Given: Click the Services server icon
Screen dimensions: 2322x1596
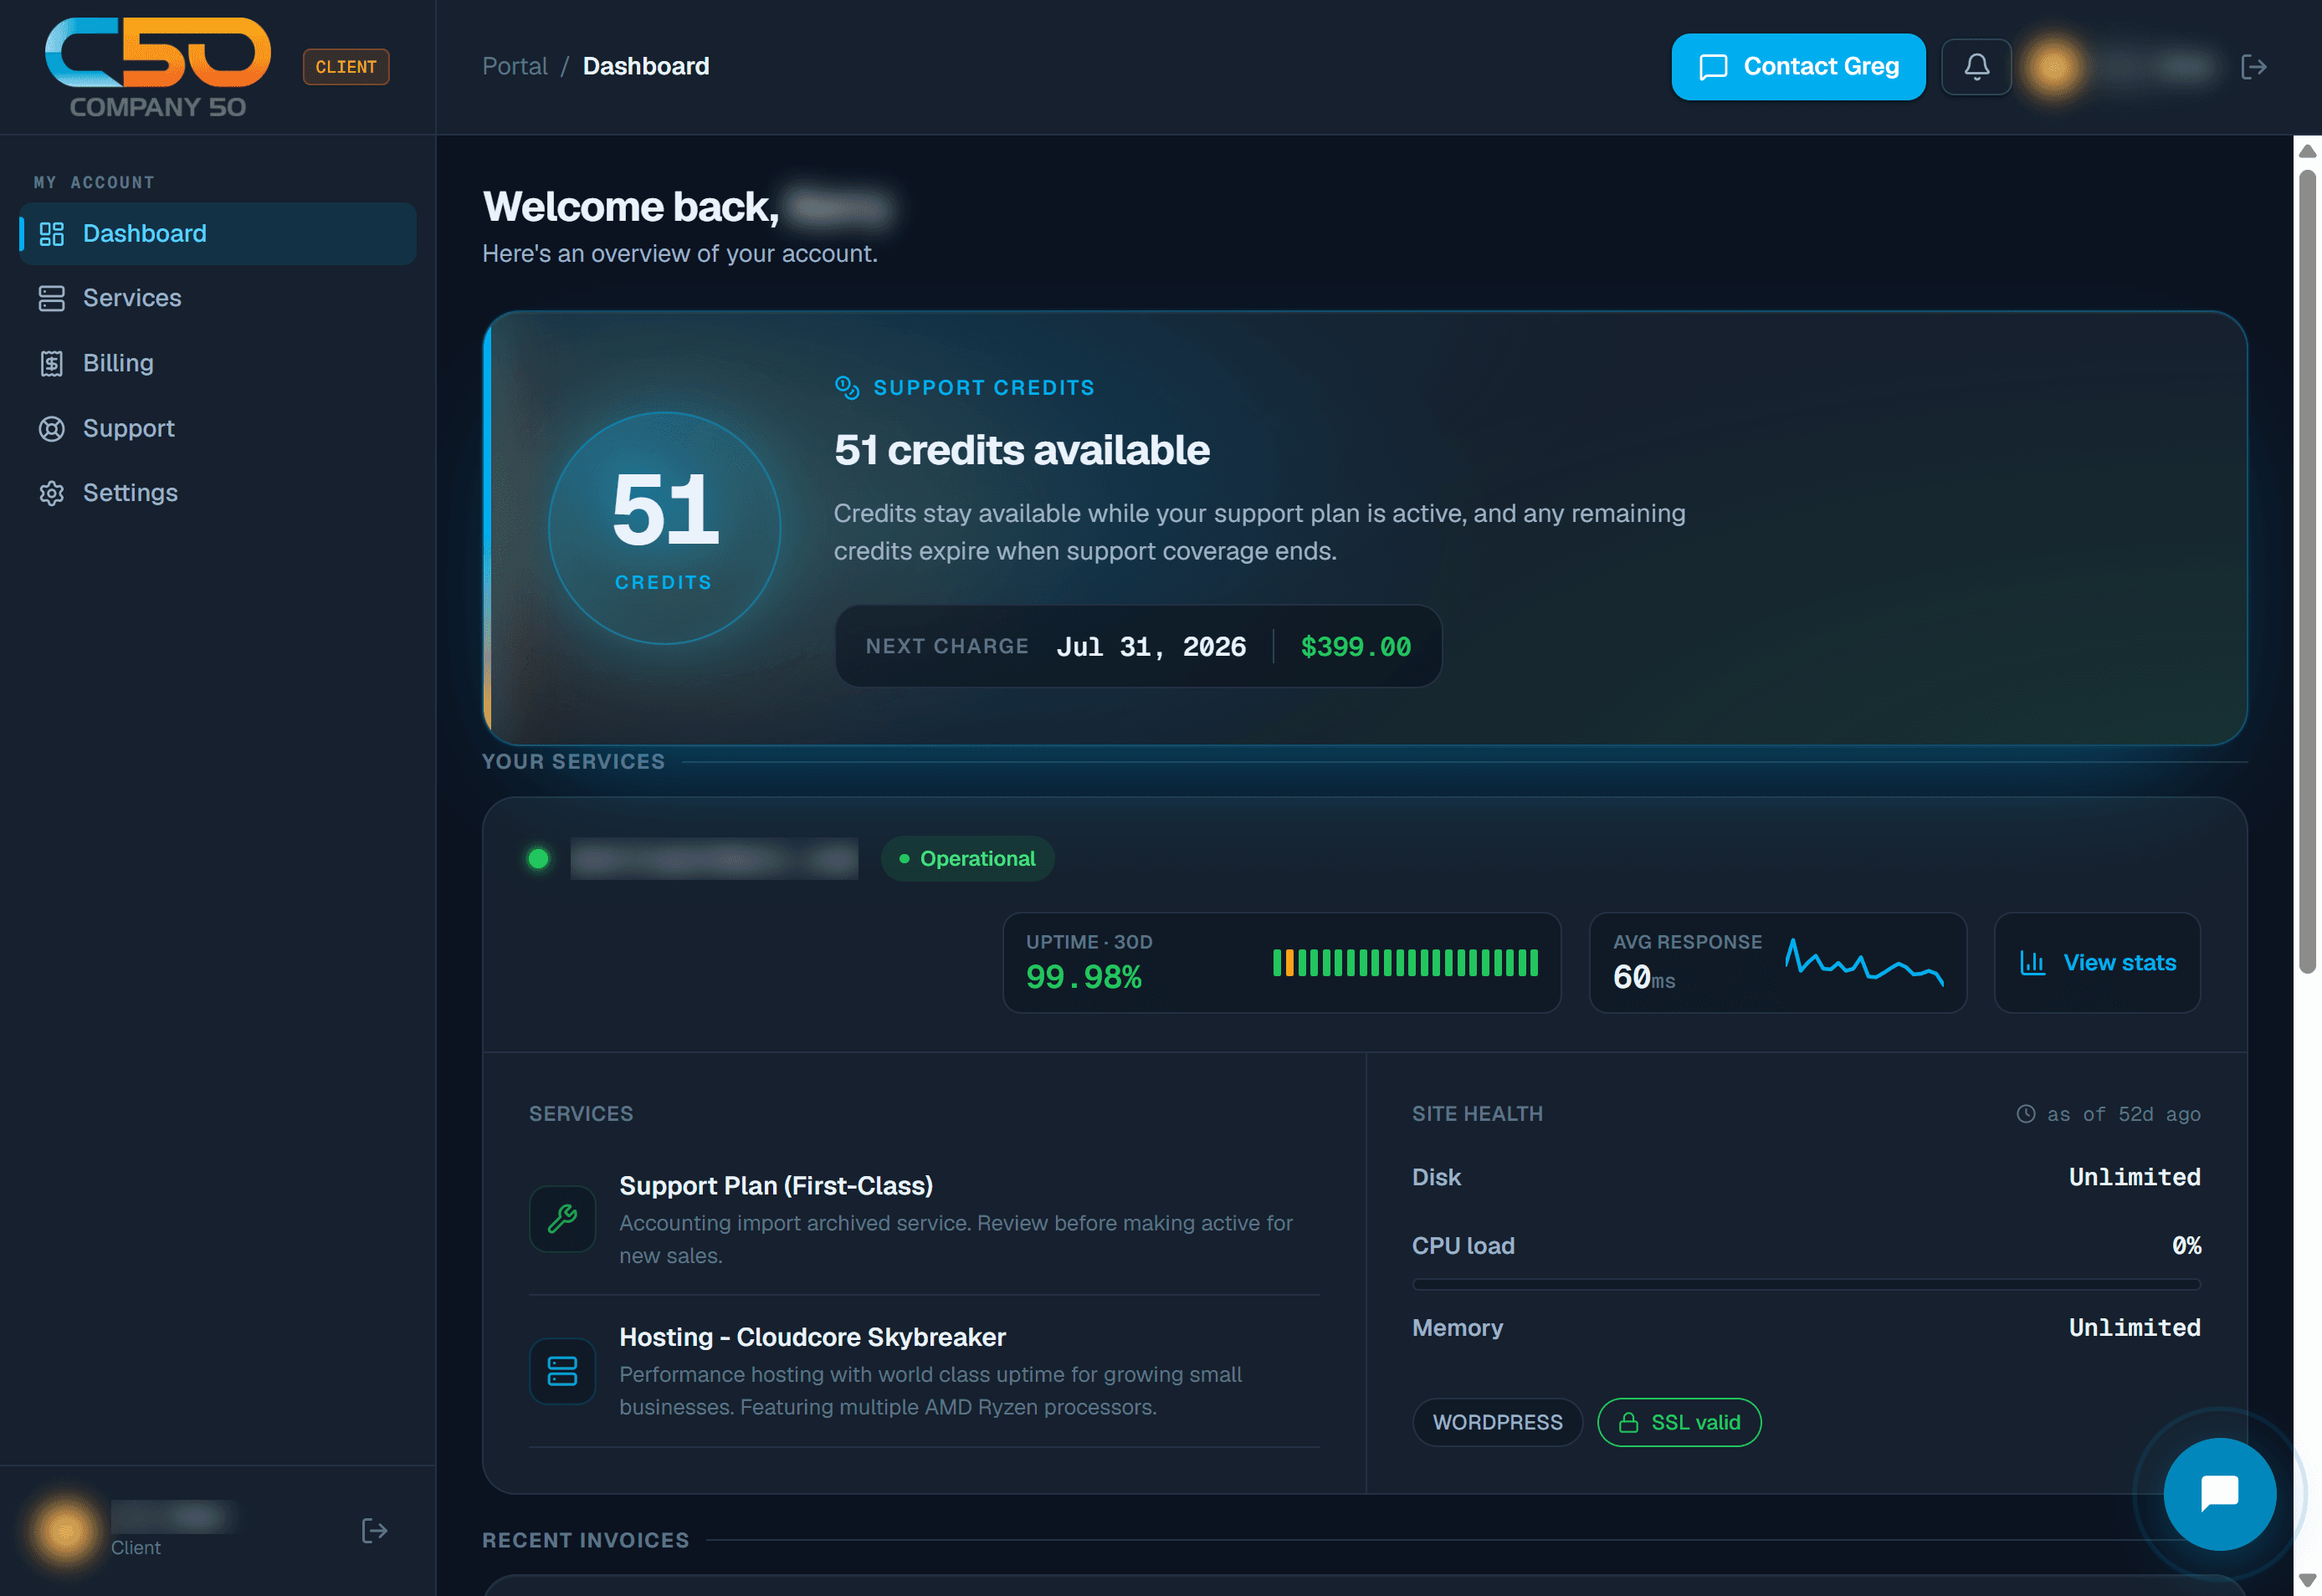Looking at the screenshot, I should [x=51, y=298].
